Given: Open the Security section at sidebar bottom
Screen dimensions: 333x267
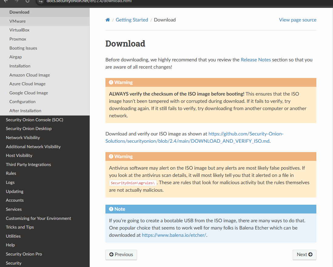Looking at the screenshot, I should coord(45,263).
